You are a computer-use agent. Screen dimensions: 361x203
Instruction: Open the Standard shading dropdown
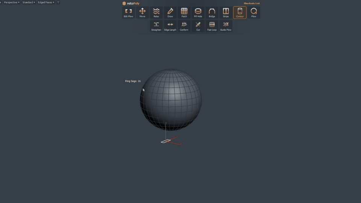pyautogui.click(x=29, y=2)
